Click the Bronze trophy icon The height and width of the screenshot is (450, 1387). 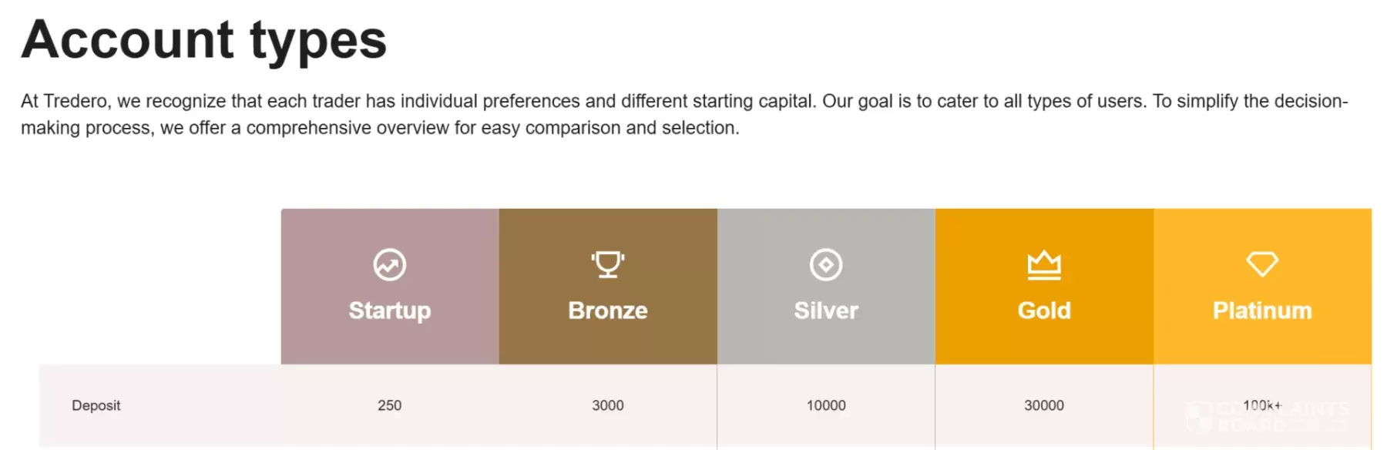608,264
